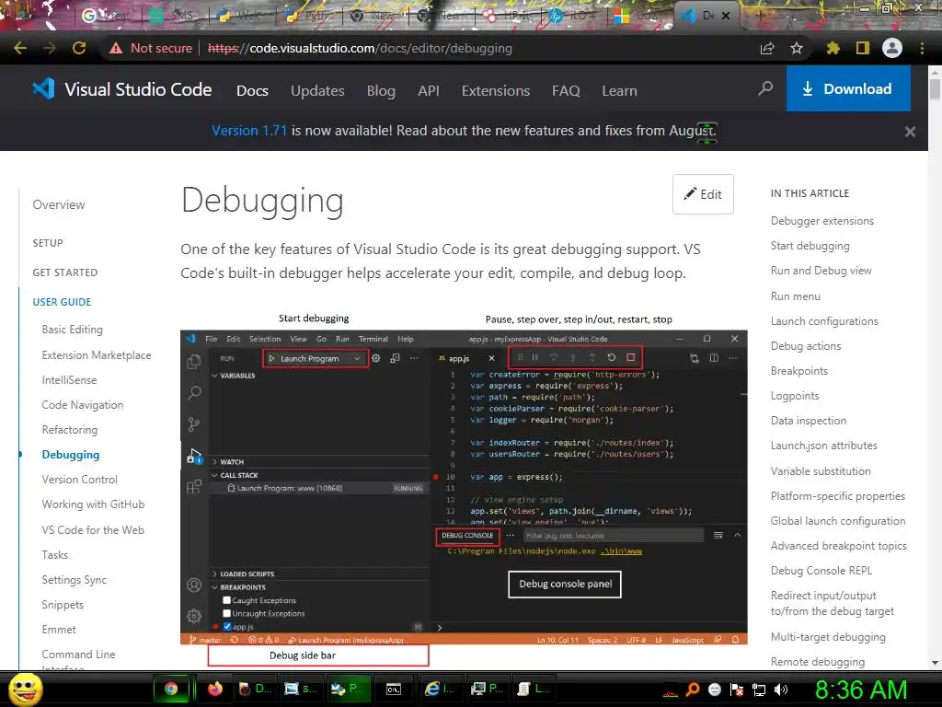Open the Docs navigation item

click(252, 91)
